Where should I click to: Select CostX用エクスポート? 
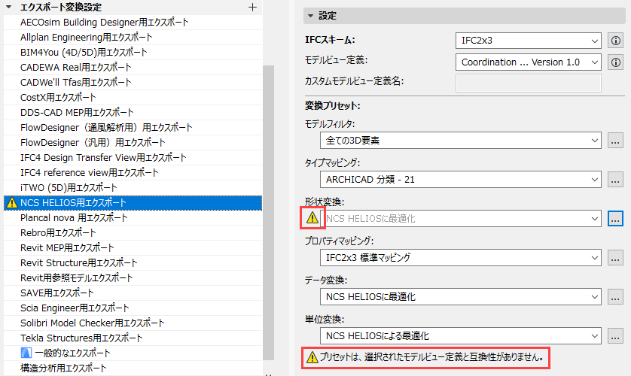point(133,98)
